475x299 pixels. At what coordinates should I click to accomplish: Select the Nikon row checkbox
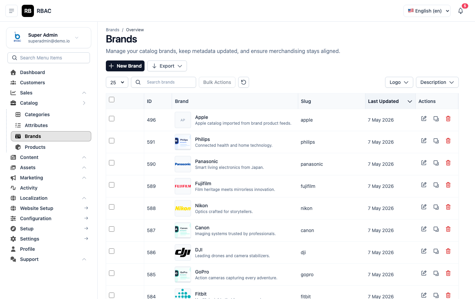point(112,207)
